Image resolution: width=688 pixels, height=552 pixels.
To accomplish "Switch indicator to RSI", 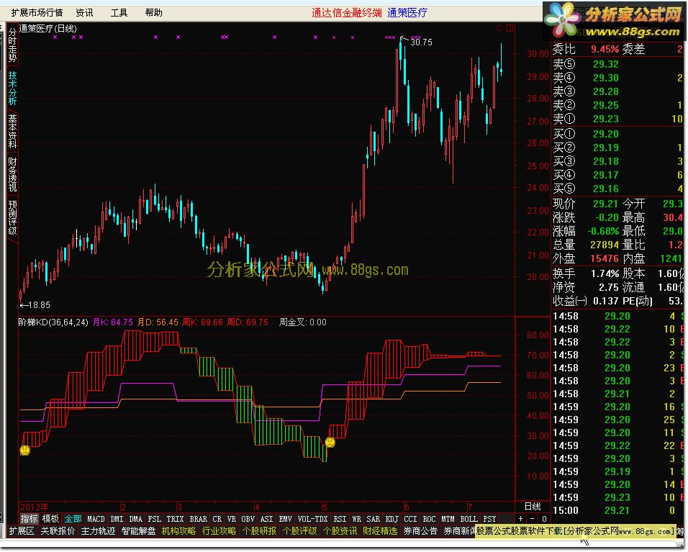I will coord(340,519).
